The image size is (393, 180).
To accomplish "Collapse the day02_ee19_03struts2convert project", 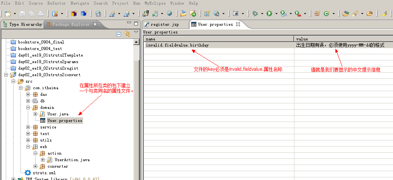I will point(6,75).
